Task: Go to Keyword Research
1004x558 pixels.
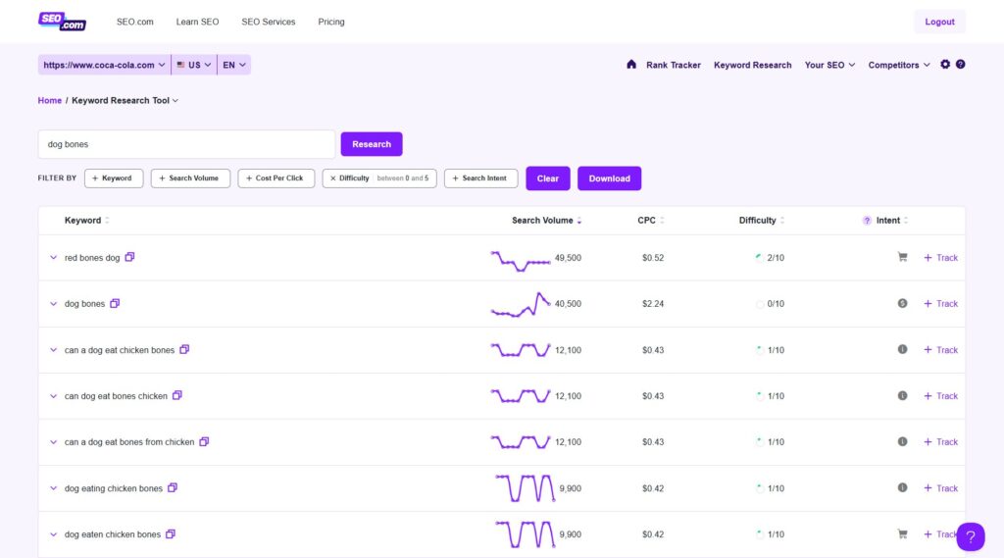Action: pos(752,65)
